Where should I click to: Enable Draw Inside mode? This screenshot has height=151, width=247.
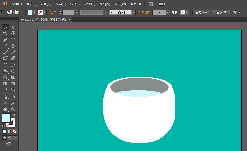tap(15, 138)
